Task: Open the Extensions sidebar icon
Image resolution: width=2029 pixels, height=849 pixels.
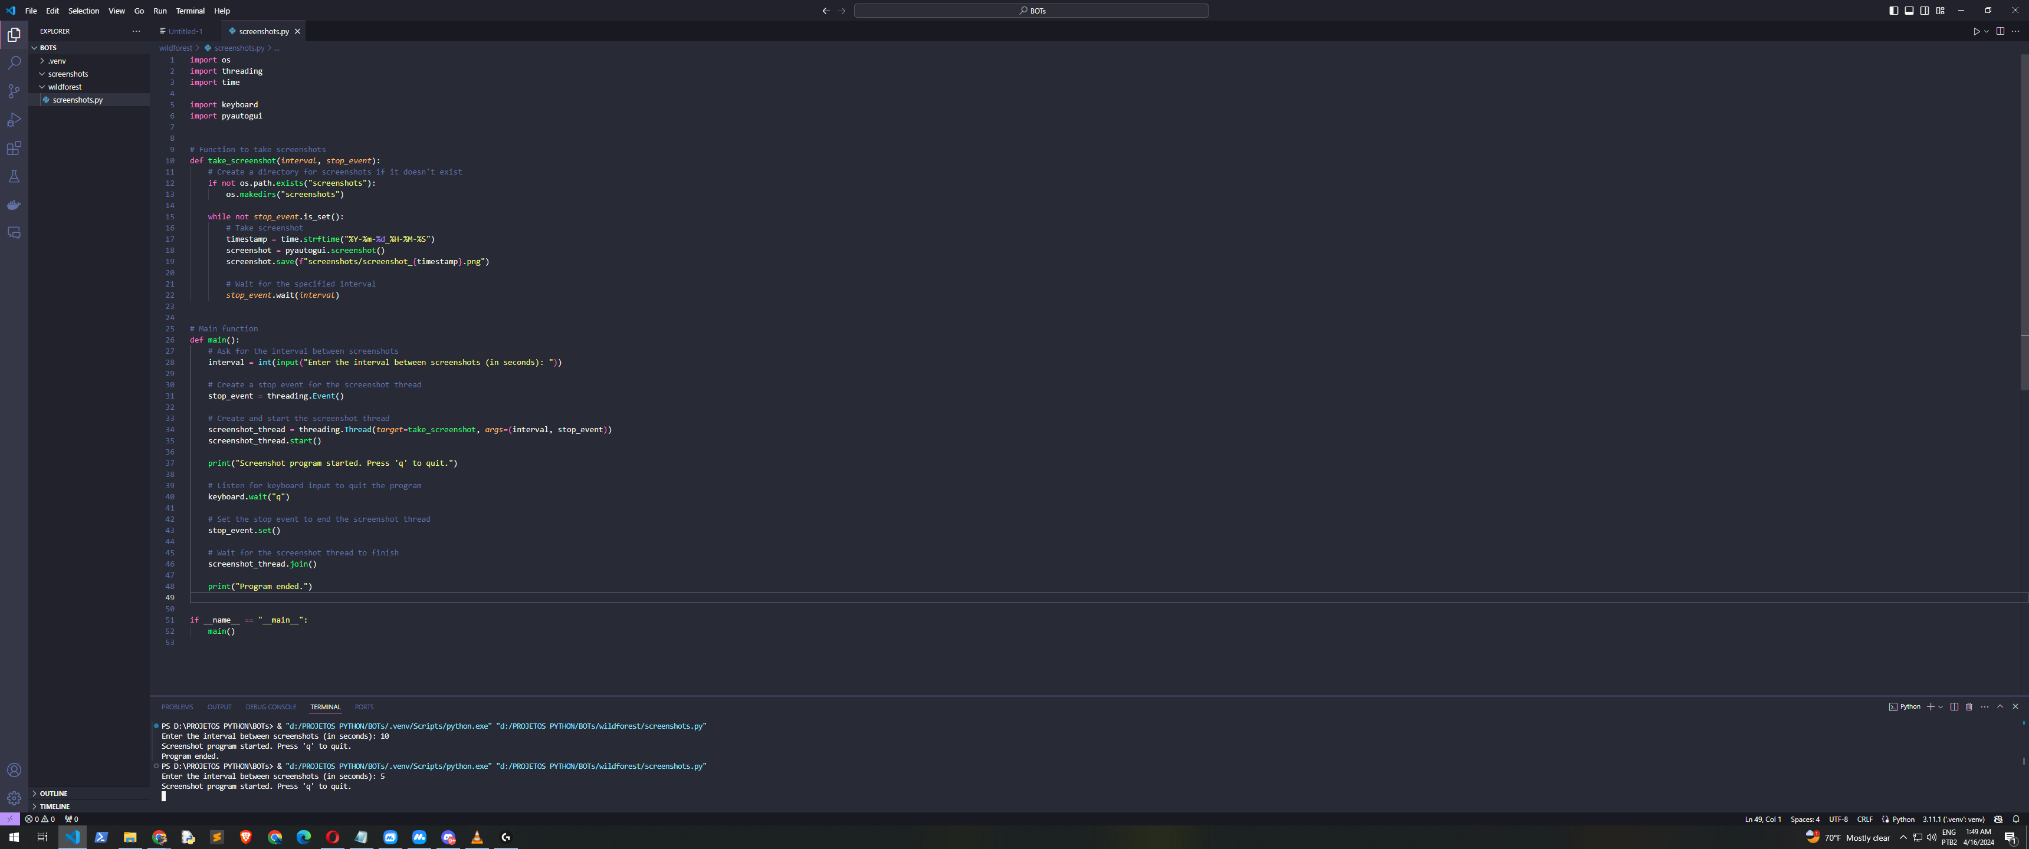Action: tap(14, 148)
